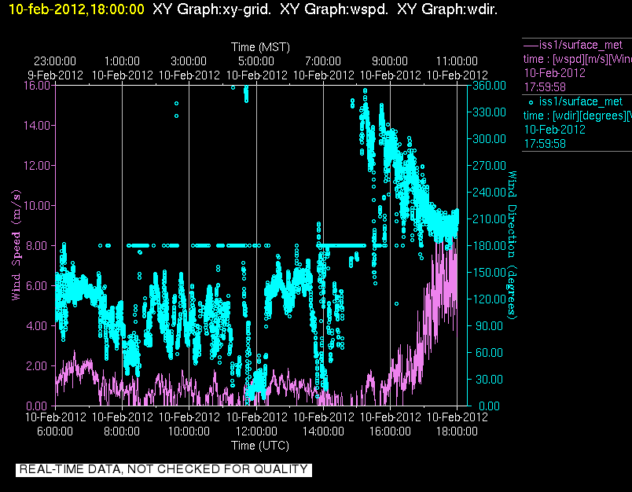Click the 2.00 wind speed tick label

[x=39, y=366]
